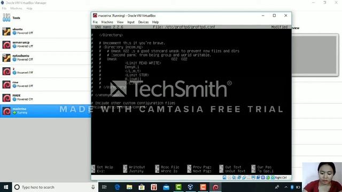This screenshot has width=342, height=192.
Task: Open View menu of maderina VM window
Action: pos(120,22)
